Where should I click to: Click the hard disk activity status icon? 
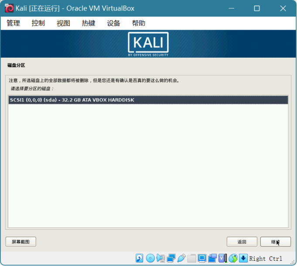tap(139, 258)
